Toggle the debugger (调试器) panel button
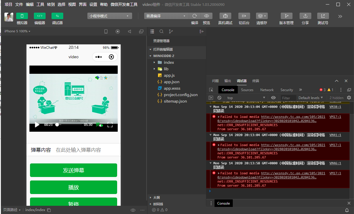Screen dimensions: 354x214 pos(57,16)
